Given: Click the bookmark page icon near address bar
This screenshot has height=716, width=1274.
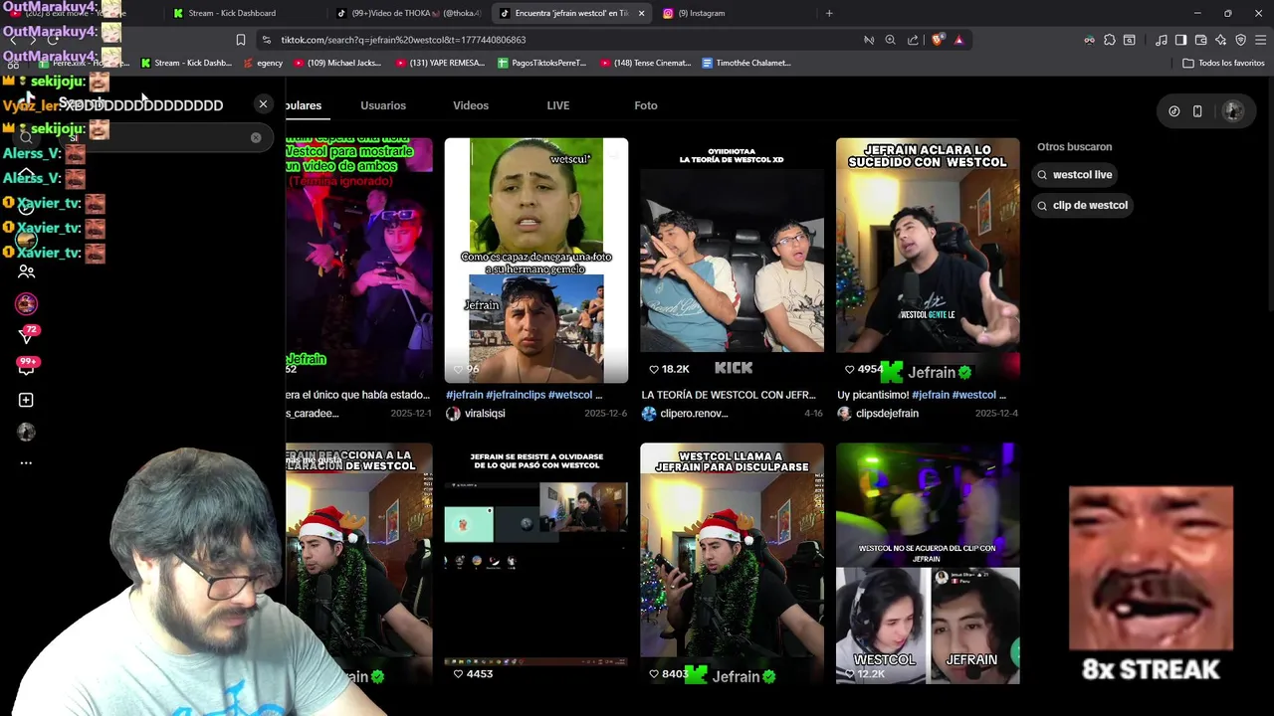Looking at the screenshot, I should point(240,40).
